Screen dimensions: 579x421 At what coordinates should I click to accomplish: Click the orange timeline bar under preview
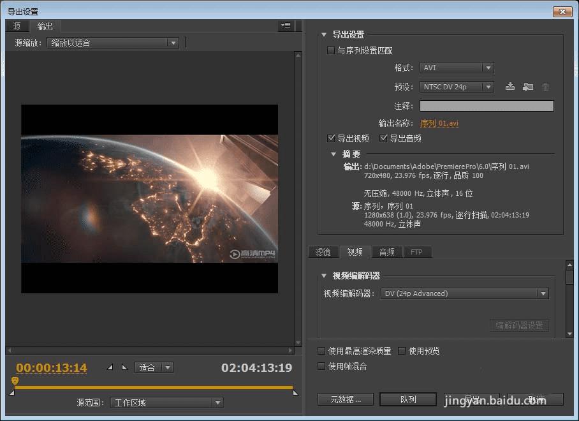[153, 387]
